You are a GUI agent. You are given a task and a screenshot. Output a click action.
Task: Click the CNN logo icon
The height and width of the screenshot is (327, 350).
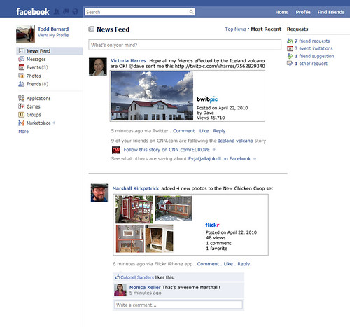116,150
